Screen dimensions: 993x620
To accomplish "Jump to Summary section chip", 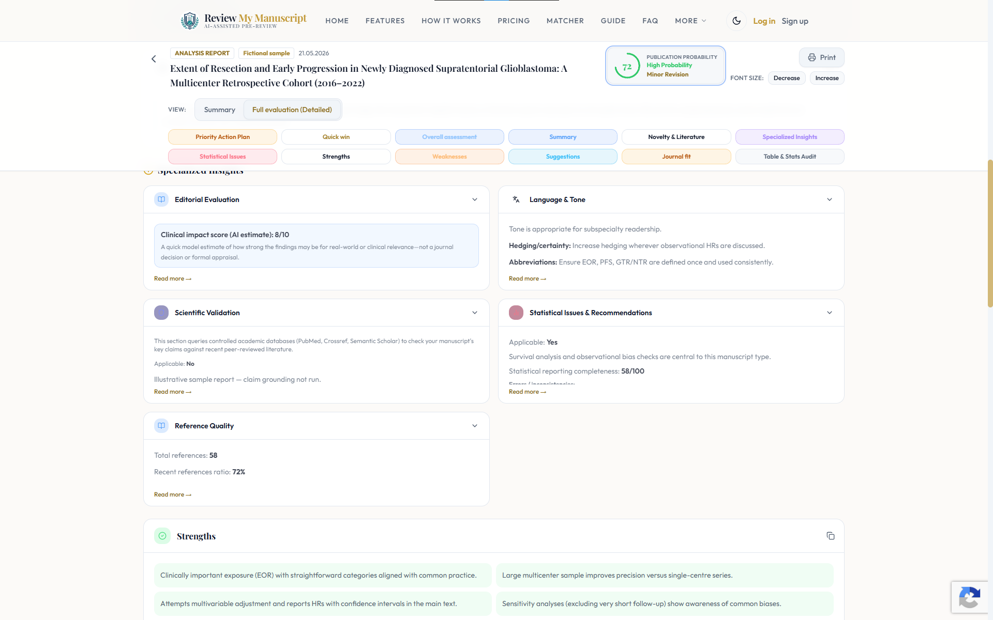I will pos(563,137).
